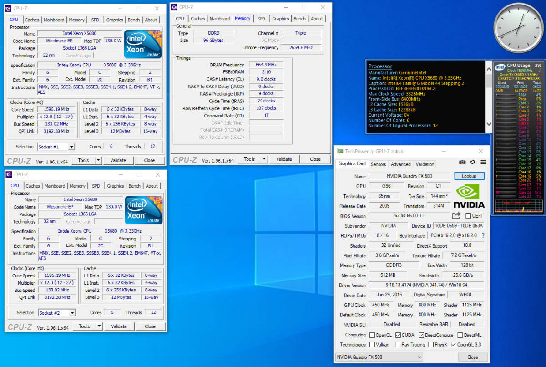The image size is (546, 367).
Task: Open Graphics tab in Socket #2 CPU-Z window
Action: [x=115, y=186]
